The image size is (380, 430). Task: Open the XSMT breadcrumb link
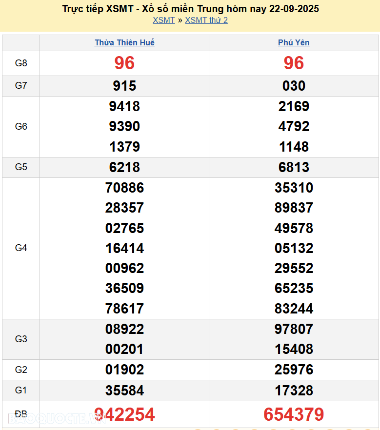(x=163, y=20)
